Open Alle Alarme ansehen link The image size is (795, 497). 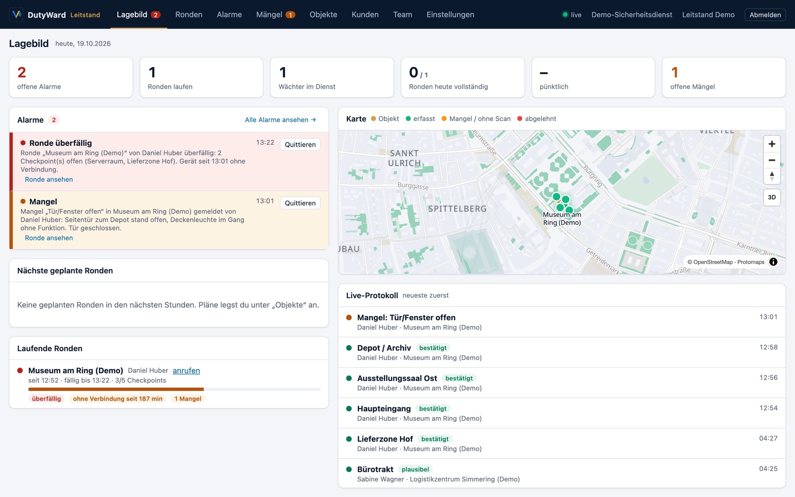280,120
